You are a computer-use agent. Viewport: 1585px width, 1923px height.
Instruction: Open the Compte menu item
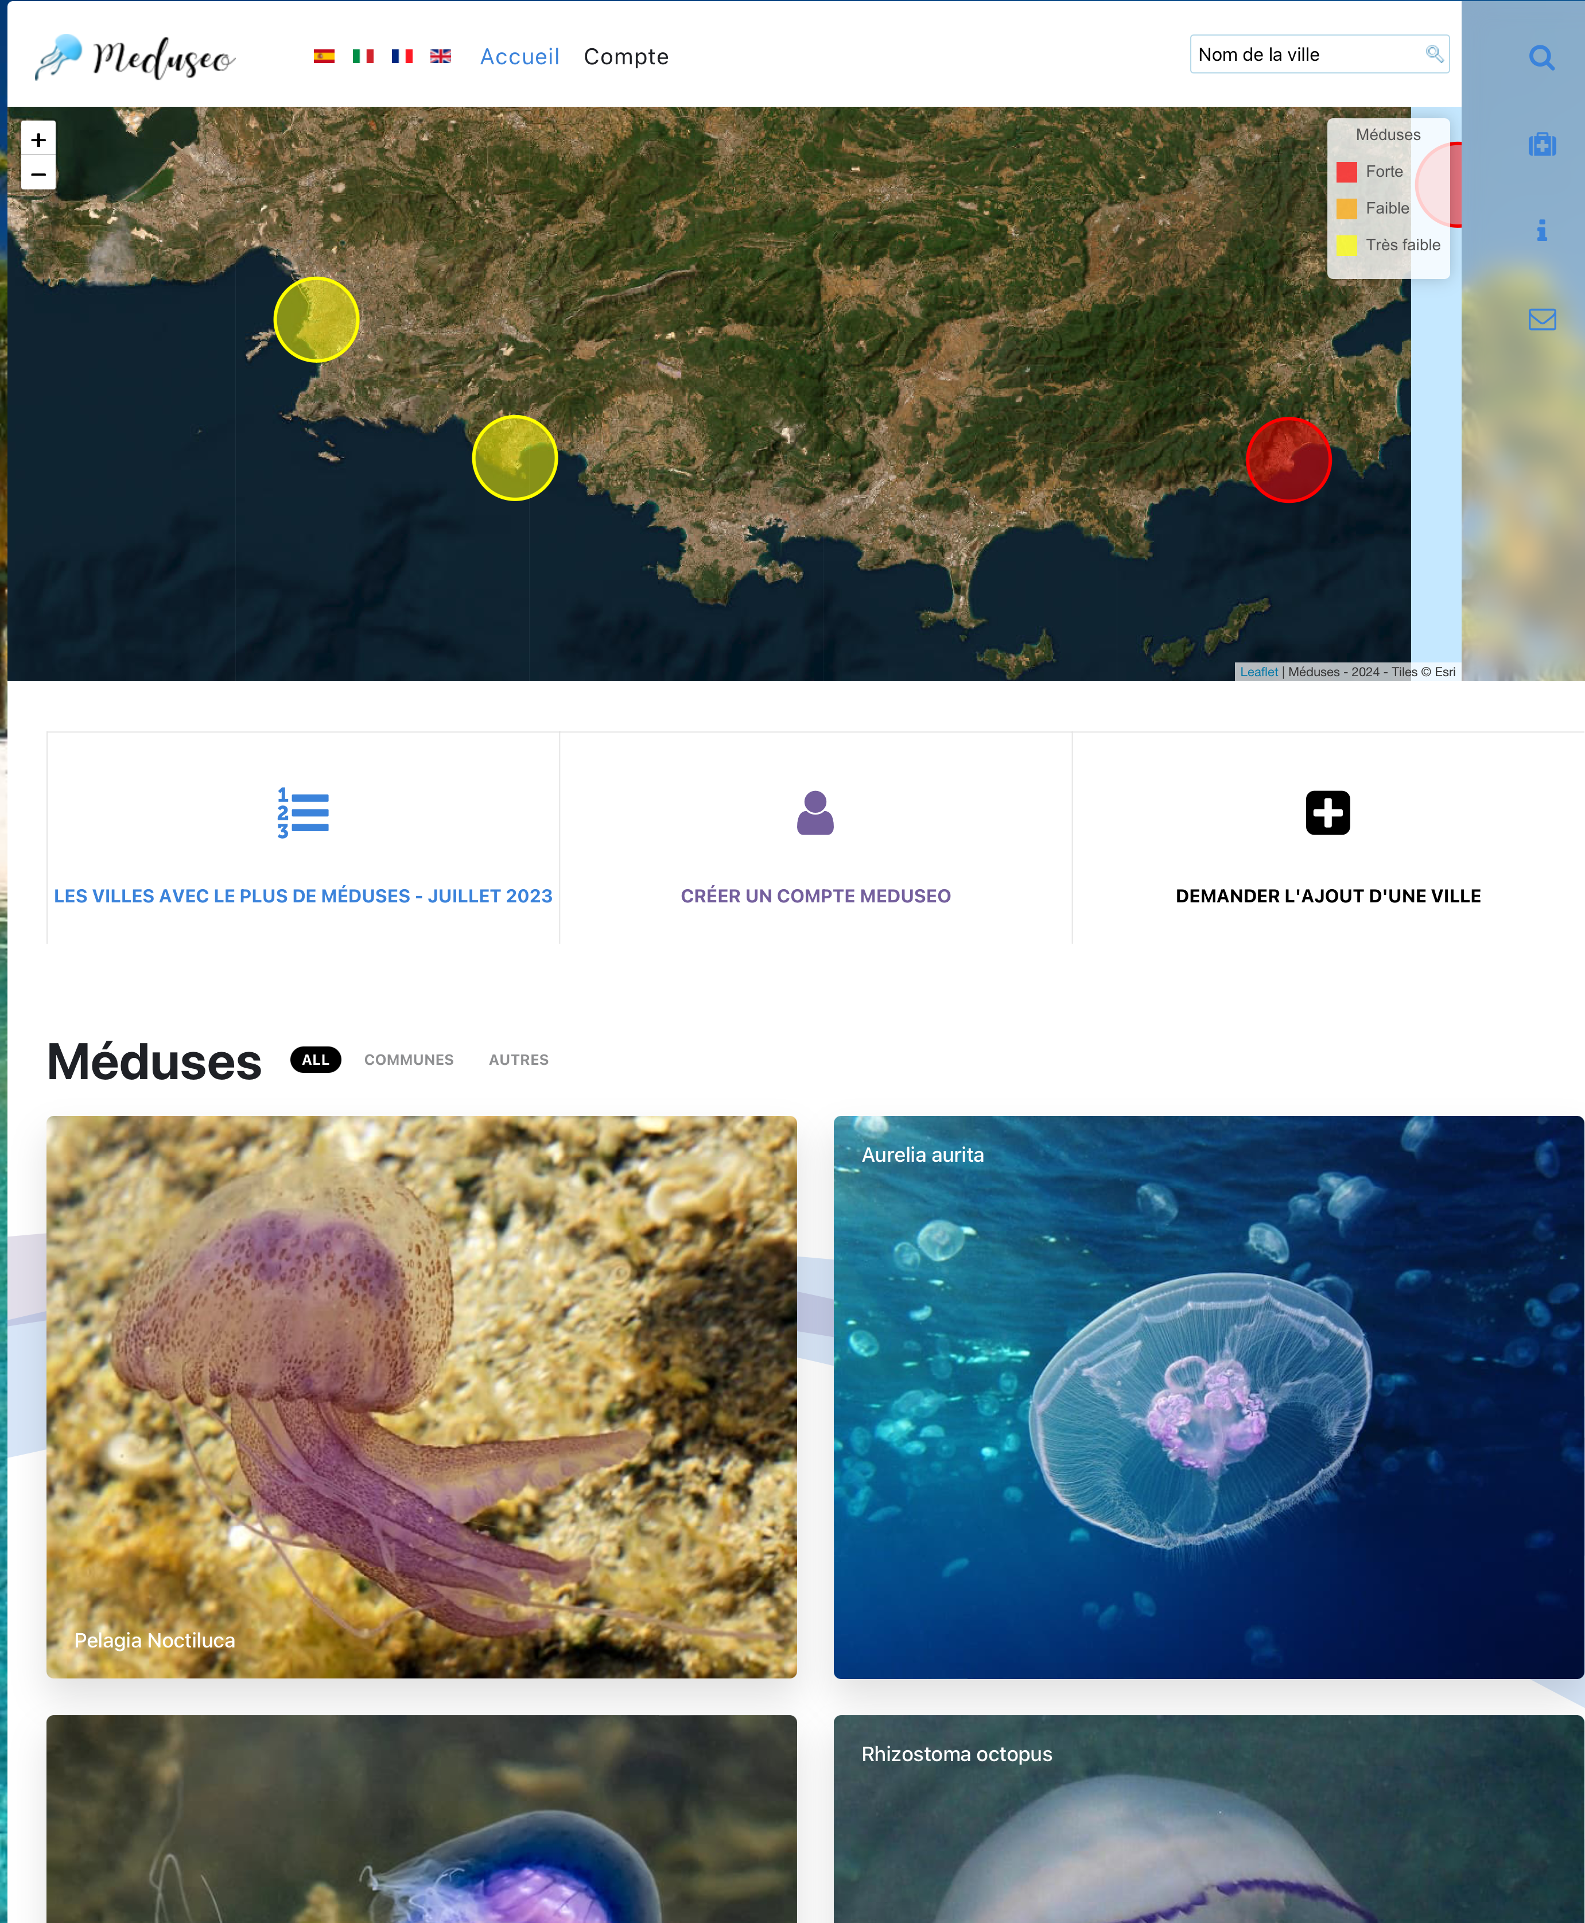click(x=626, y=57)
